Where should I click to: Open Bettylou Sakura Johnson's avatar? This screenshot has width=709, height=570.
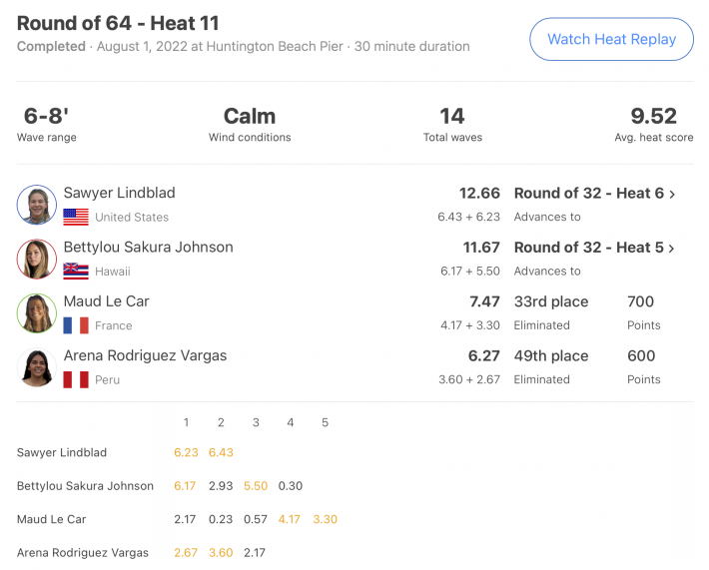coord(37,259)
